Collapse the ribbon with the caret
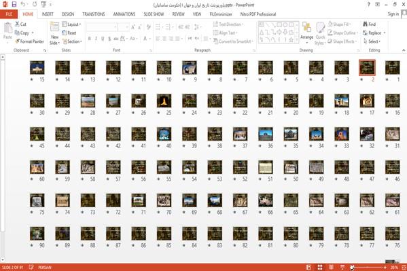Viewport: 407px width, 271px height. point(404,50)
